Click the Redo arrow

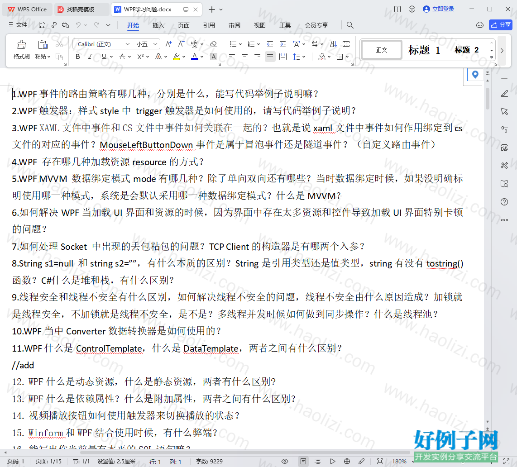point(96,25)
